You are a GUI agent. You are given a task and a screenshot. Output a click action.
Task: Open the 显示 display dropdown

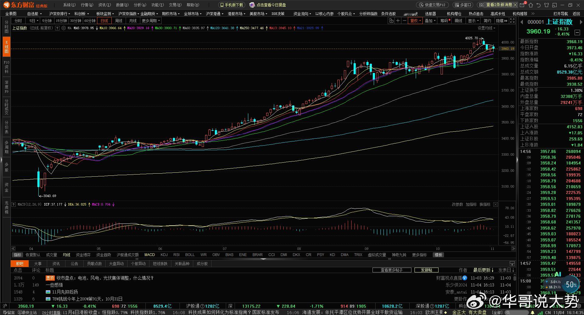pyautogui.click(x=473, y=21)
